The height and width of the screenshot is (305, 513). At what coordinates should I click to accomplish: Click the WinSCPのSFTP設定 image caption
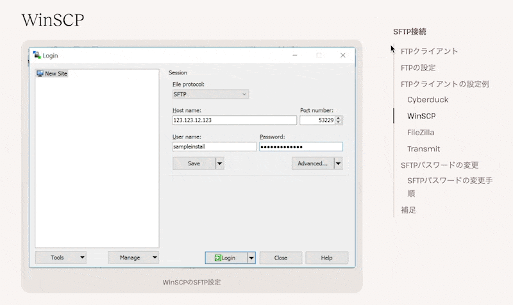click(x=192, y=282)
